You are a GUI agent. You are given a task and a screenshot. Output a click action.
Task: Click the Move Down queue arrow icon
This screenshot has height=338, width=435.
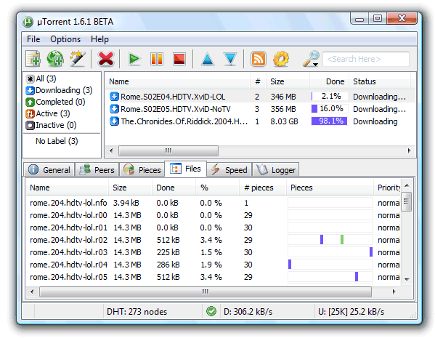(230, 59)
